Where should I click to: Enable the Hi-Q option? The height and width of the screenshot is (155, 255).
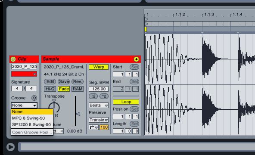pos(50,89)
